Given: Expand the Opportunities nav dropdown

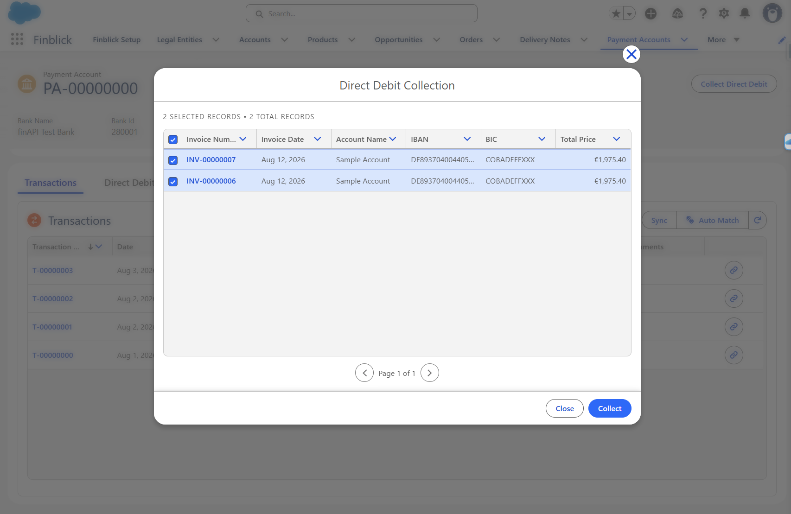Looking at the screenshot, I should [437, 40].
